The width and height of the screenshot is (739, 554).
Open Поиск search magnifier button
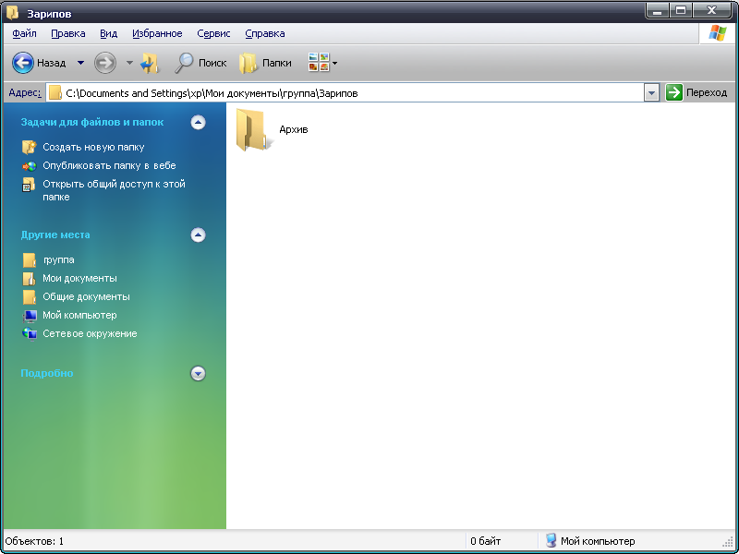click(x=200, y=63)
